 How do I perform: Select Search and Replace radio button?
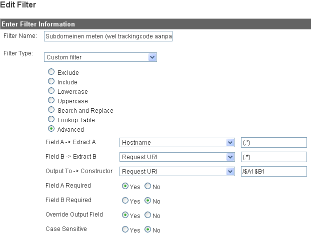[51, 110]
